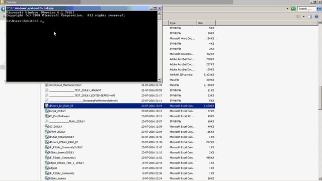Click cmd window scrollbar down arrow
The image size is (322, 181).
[159, 80]
